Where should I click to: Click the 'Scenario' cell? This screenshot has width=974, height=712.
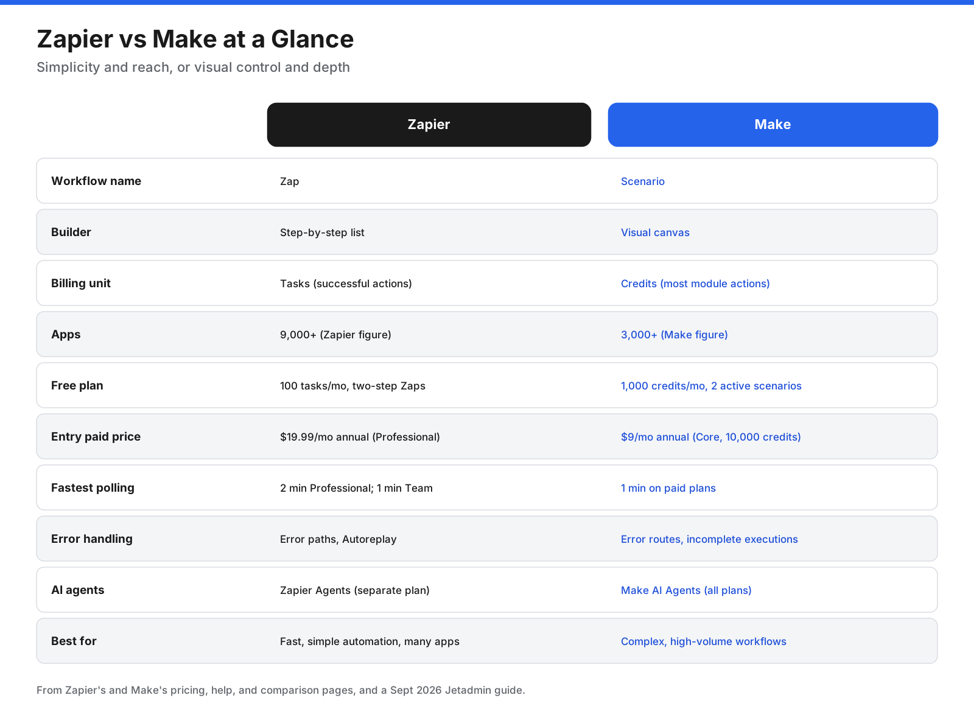[643, 181]
